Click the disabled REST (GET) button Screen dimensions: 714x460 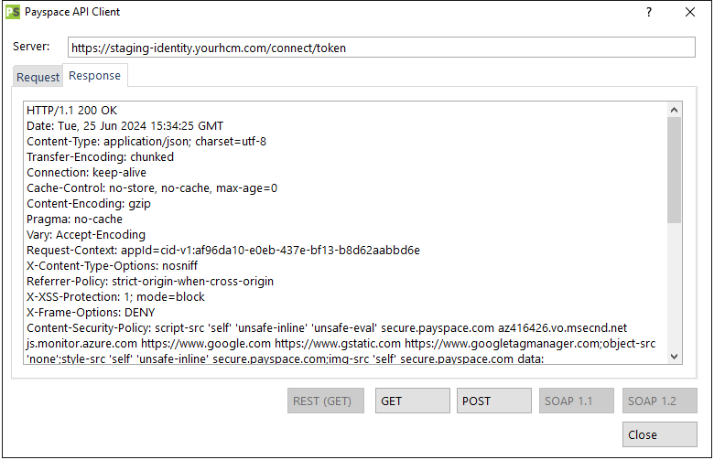(x=326, y=401)
